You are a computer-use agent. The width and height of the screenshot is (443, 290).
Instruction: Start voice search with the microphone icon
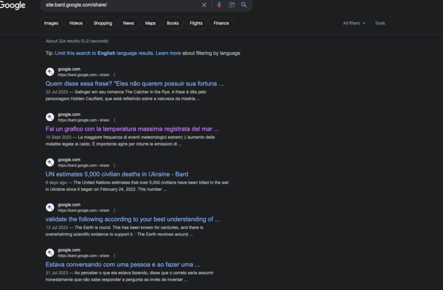[x=219, y=5]
